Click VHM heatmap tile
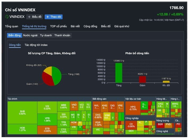Viewport: 188px width, 139px height. point(107,116)
